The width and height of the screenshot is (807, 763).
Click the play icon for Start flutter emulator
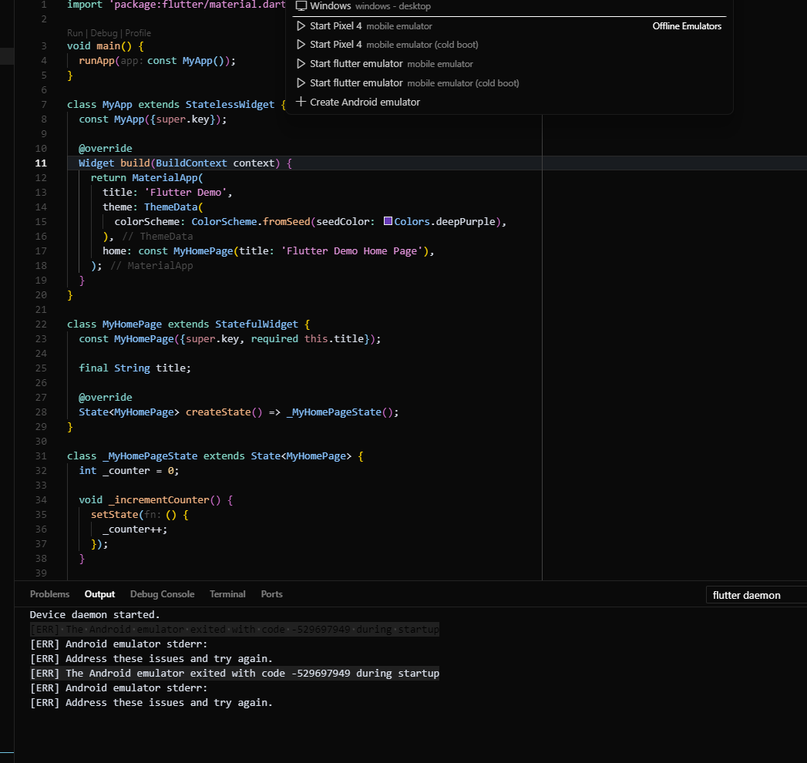coord(301,64)
